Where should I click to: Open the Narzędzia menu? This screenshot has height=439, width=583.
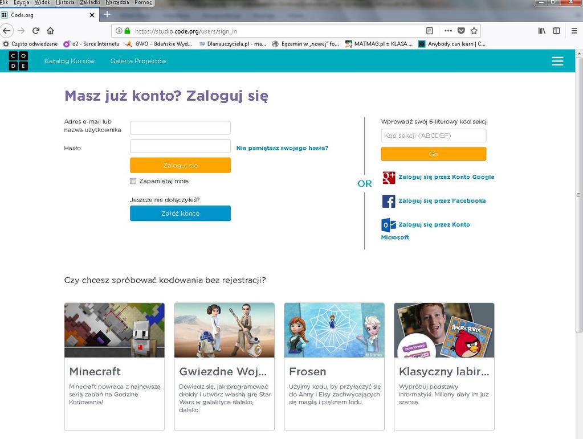click(x=117, y=3)
